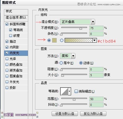The image size is (123, 119).
Task: Click the 不透明度 slider handle
Action: click(x=81, y=28)
